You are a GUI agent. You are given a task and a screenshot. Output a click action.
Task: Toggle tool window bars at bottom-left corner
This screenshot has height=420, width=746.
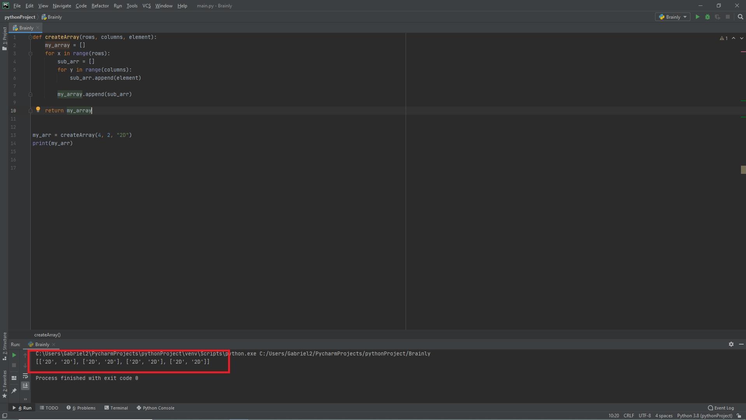pos(4,416)
